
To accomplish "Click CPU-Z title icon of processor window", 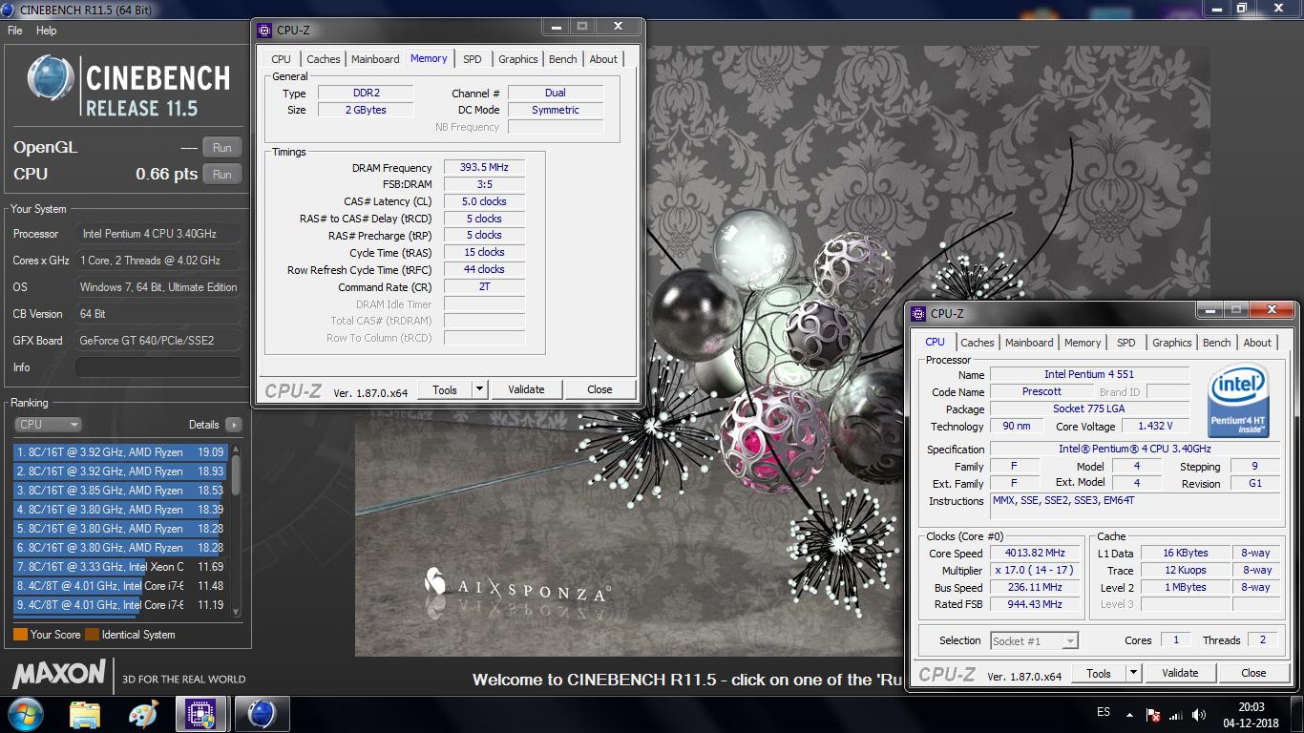I will point(918,313).
